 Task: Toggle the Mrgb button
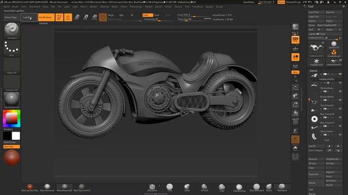tap(111, 15)
